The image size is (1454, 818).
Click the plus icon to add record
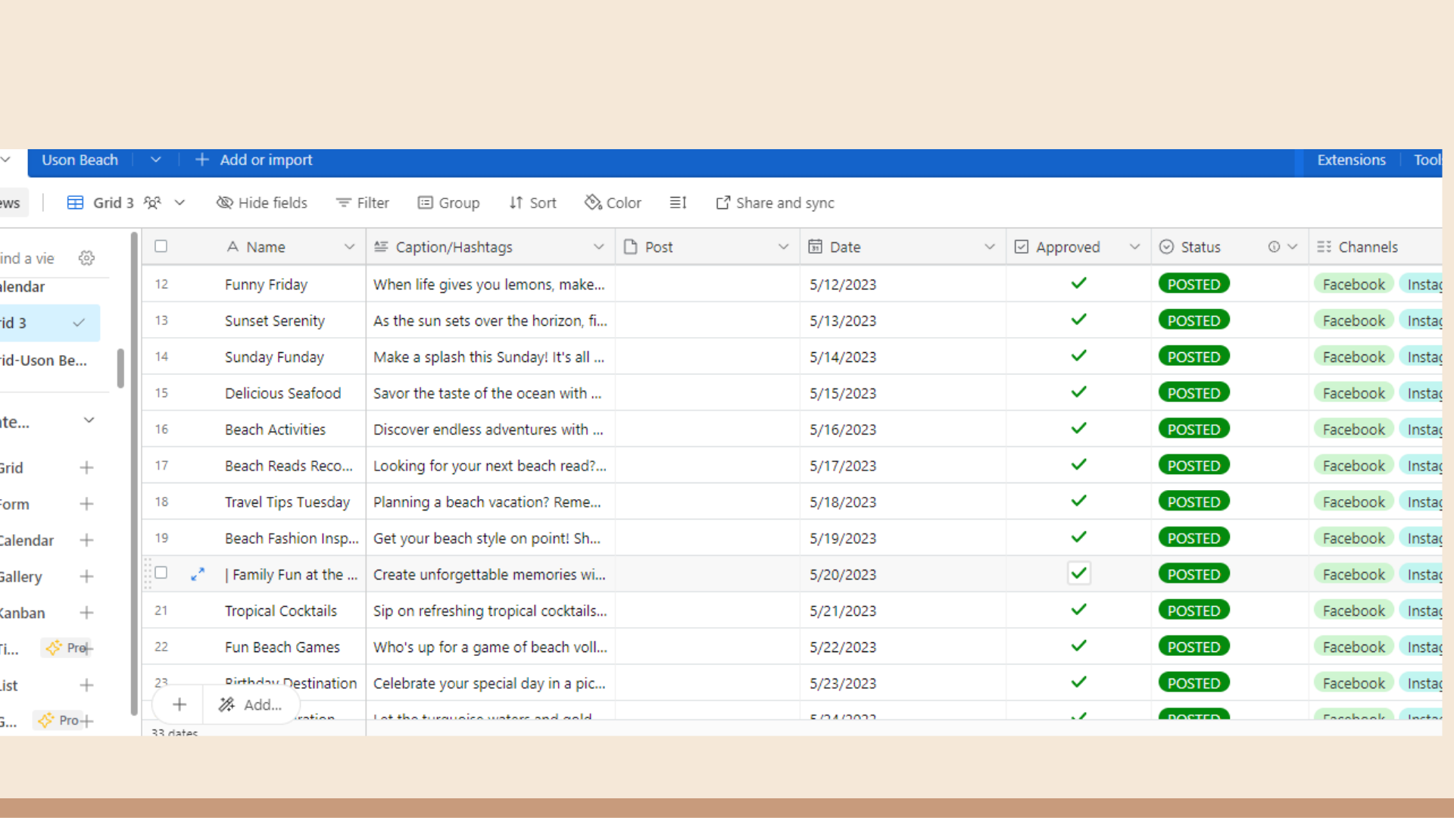(x=179, y=705)
